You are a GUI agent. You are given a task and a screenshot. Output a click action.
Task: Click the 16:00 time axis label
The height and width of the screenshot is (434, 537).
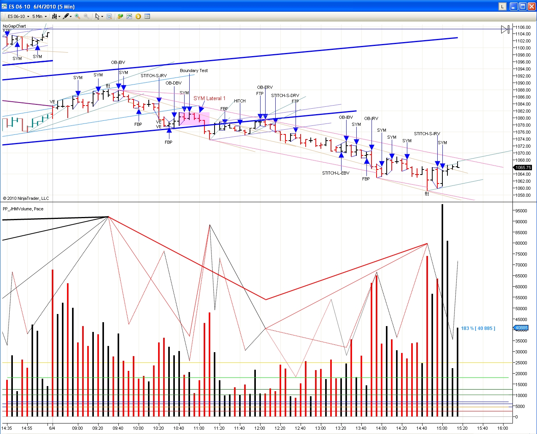click(503, 428)
